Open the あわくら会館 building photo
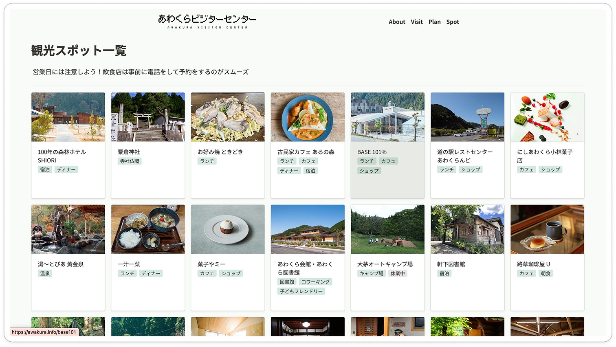The height and width of the screenshot is (347, 616). point(308,229)
